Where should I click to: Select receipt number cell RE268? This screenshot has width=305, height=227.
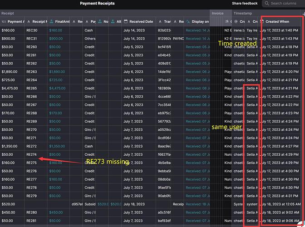click(35, 113)
